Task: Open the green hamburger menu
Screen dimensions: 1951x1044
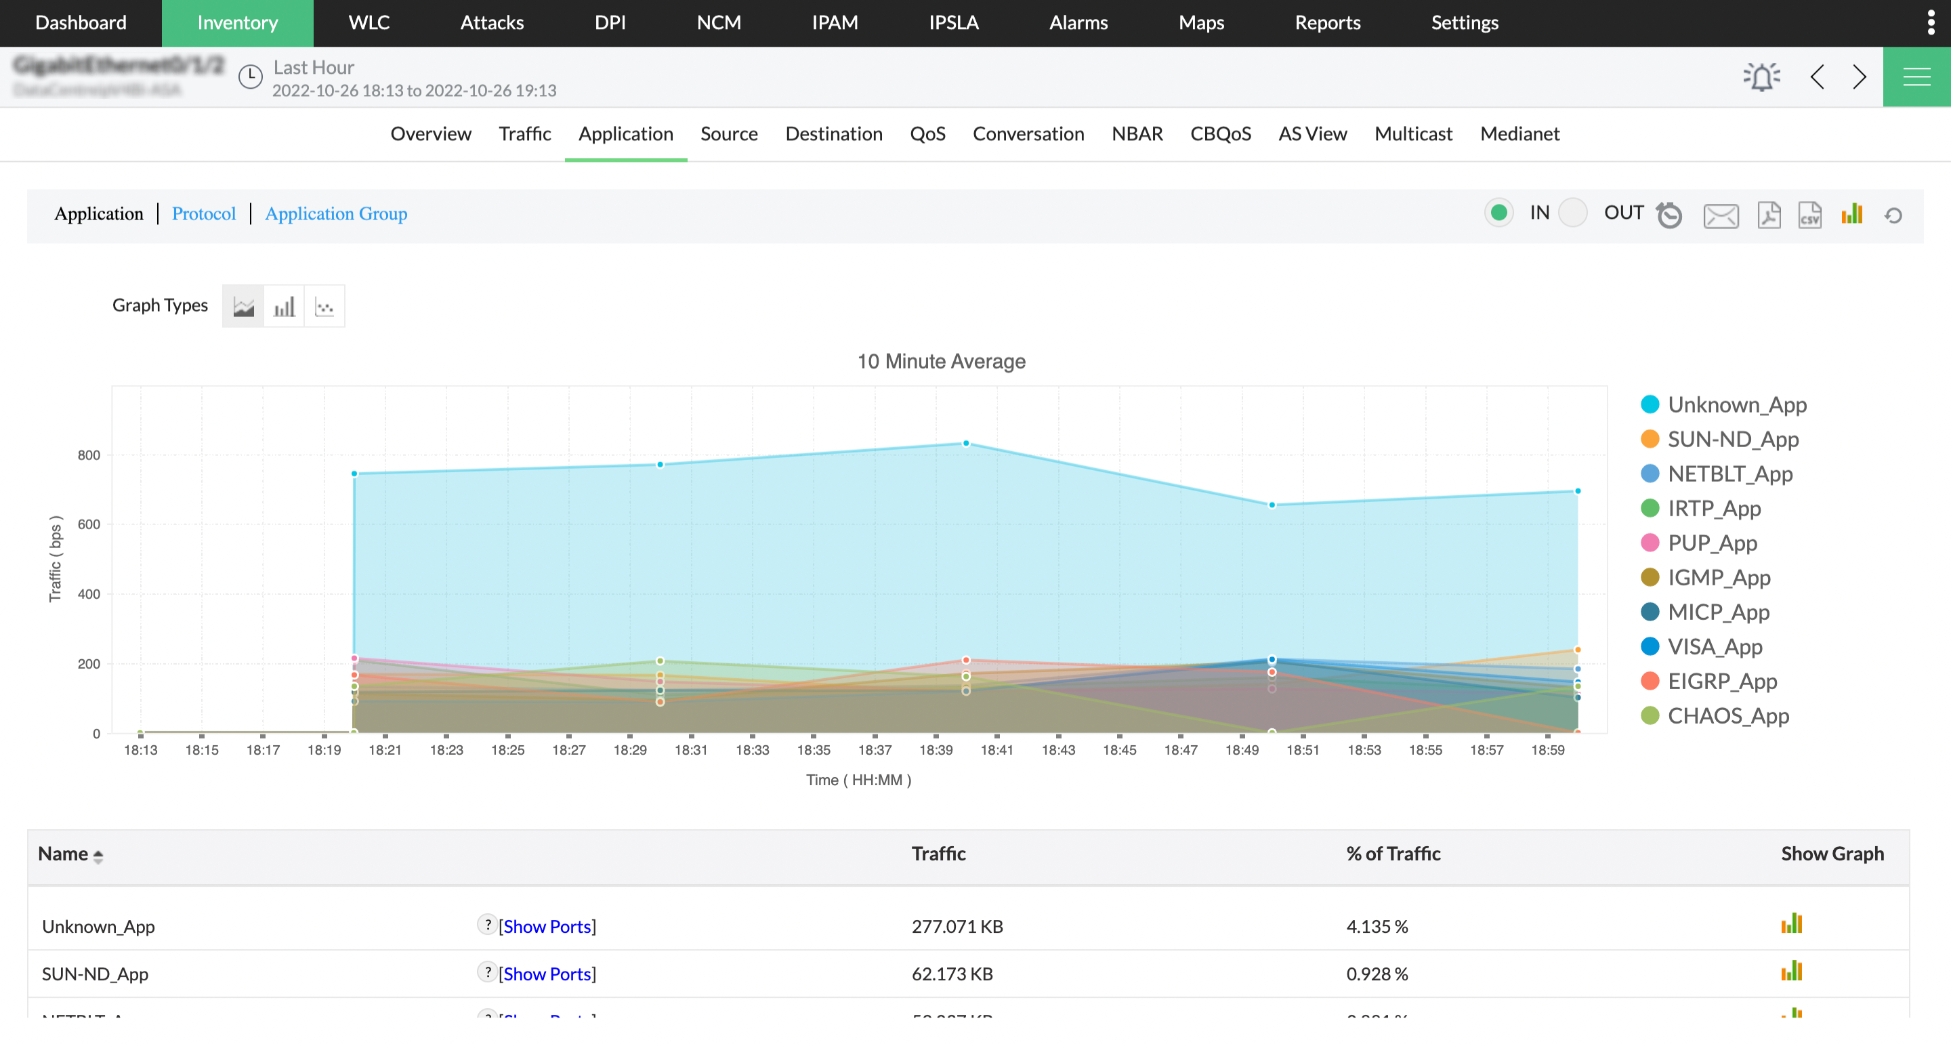Action: point(1916,77)
